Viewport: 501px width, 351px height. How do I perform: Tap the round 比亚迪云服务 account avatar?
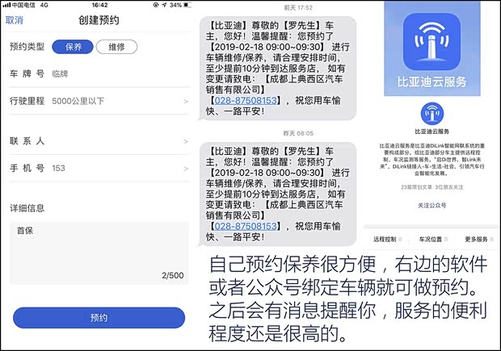click(432, 114)
